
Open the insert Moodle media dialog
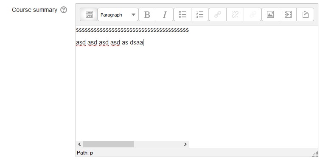coord(288,14)
